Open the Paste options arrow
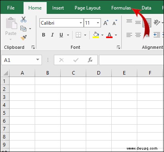This screenshot has height=152, width=164. pyautogui.click(x=11, y=39)
